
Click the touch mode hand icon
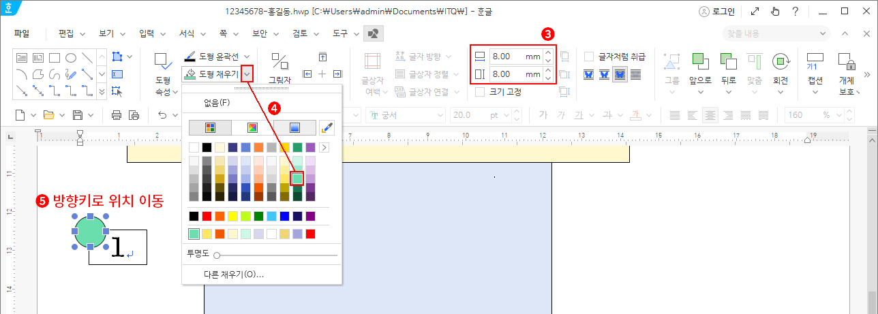click(774, 11)
